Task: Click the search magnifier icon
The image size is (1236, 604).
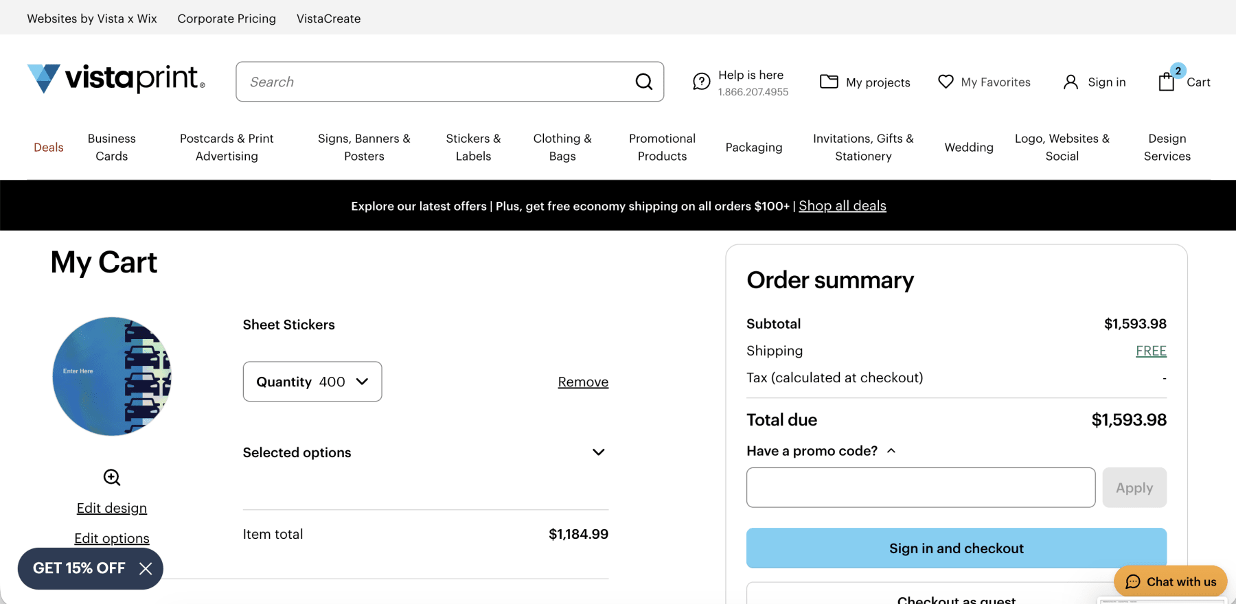Action: 644,82
